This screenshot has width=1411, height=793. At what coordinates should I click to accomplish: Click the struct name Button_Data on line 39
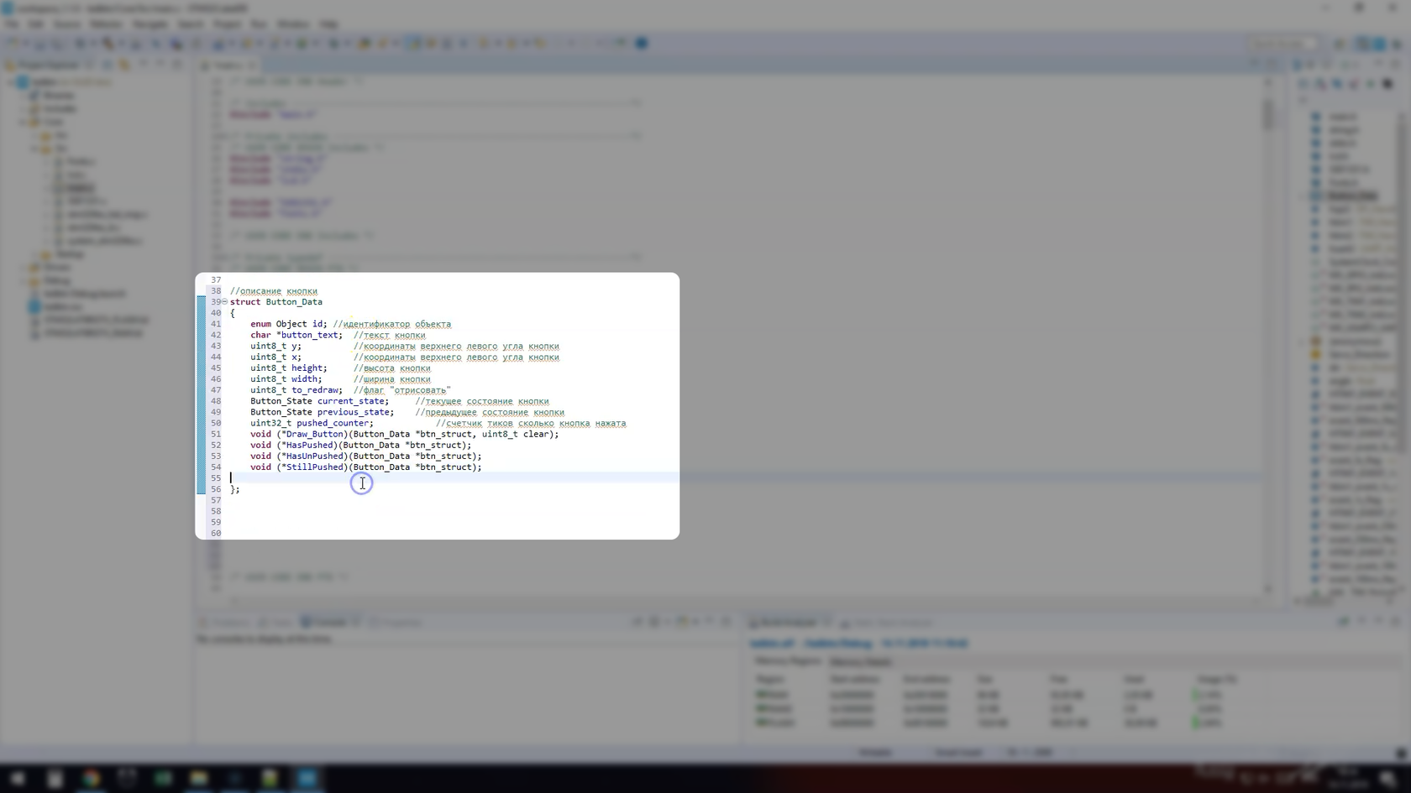click(x=294, y=302)
